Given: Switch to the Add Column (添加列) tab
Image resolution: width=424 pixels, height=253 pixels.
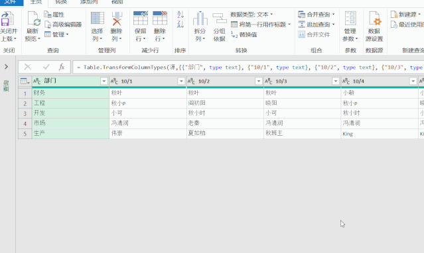Looking at the screenshot, I should tap(89, 2).
